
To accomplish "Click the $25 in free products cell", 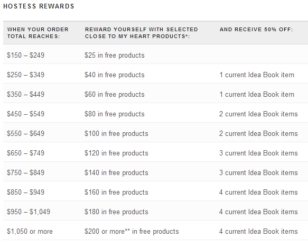I will click(x=115, y=55).
